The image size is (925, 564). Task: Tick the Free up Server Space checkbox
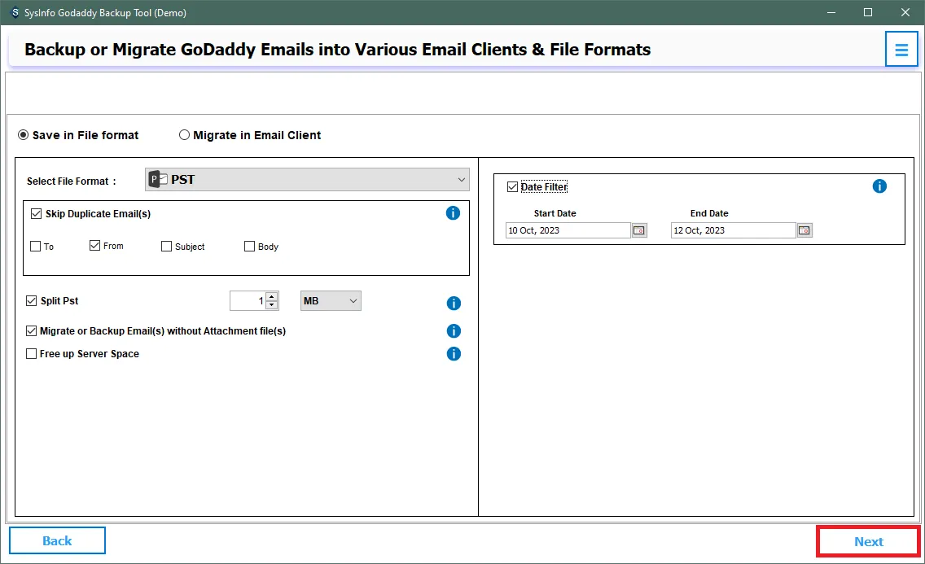pyautogui.click(x=32, y=354)
